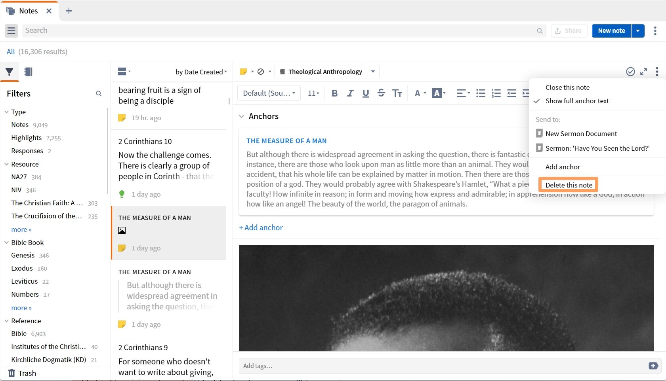Screen dimensions: 666x381
Task: Insert a numbered list
Action: [x=496, y=93]
